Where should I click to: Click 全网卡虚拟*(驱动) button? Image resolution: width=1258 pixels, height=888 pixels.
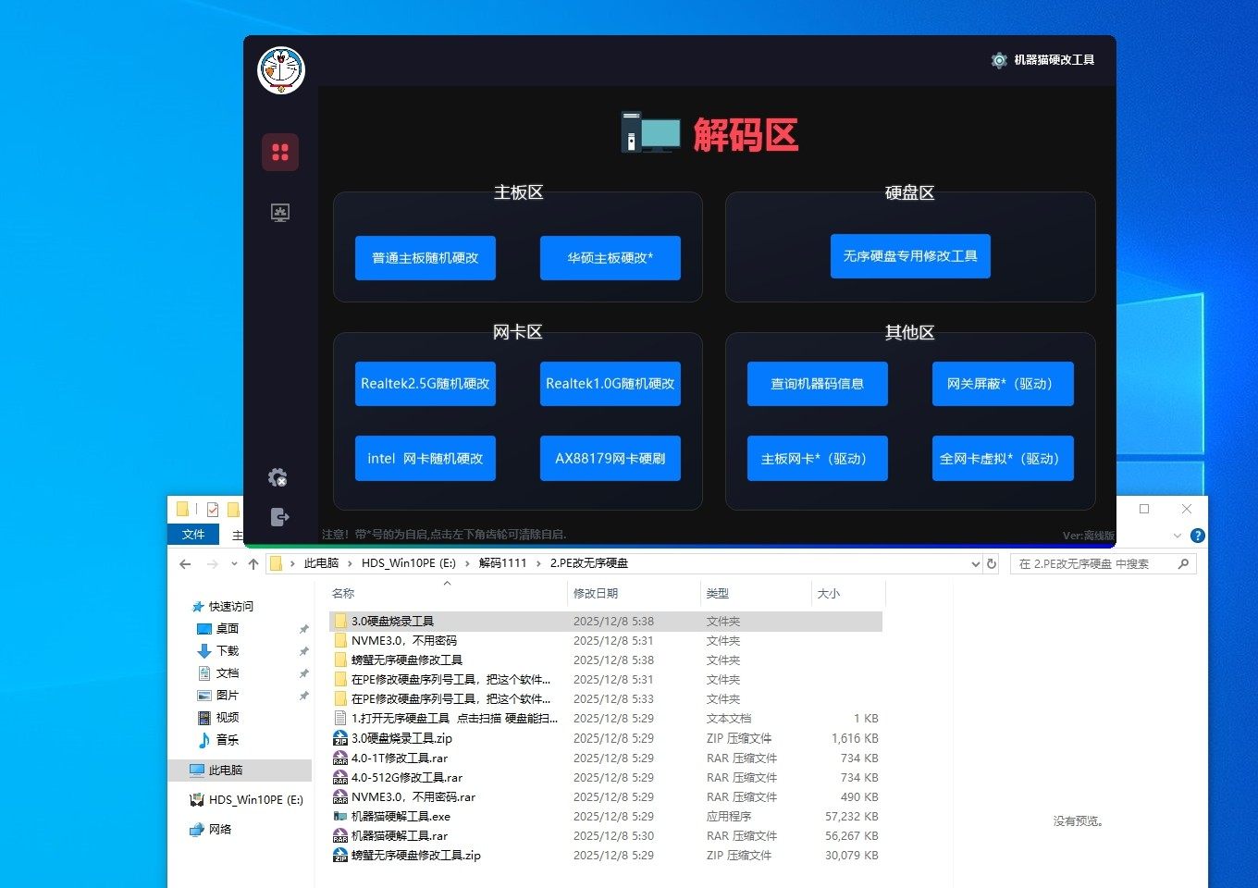pos(1003,459)
